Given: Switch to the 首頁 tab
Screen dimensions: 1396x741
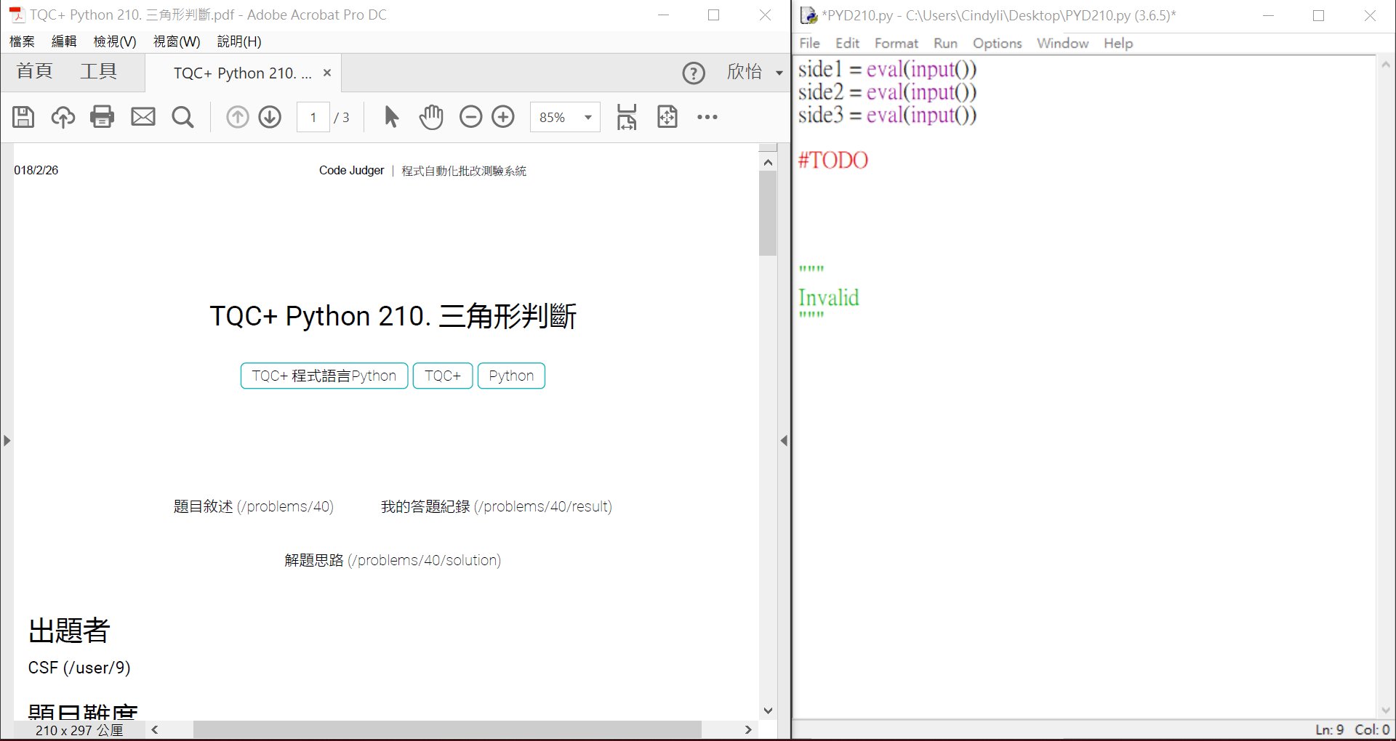Looking at the screenshot, I should pos(35,71).
